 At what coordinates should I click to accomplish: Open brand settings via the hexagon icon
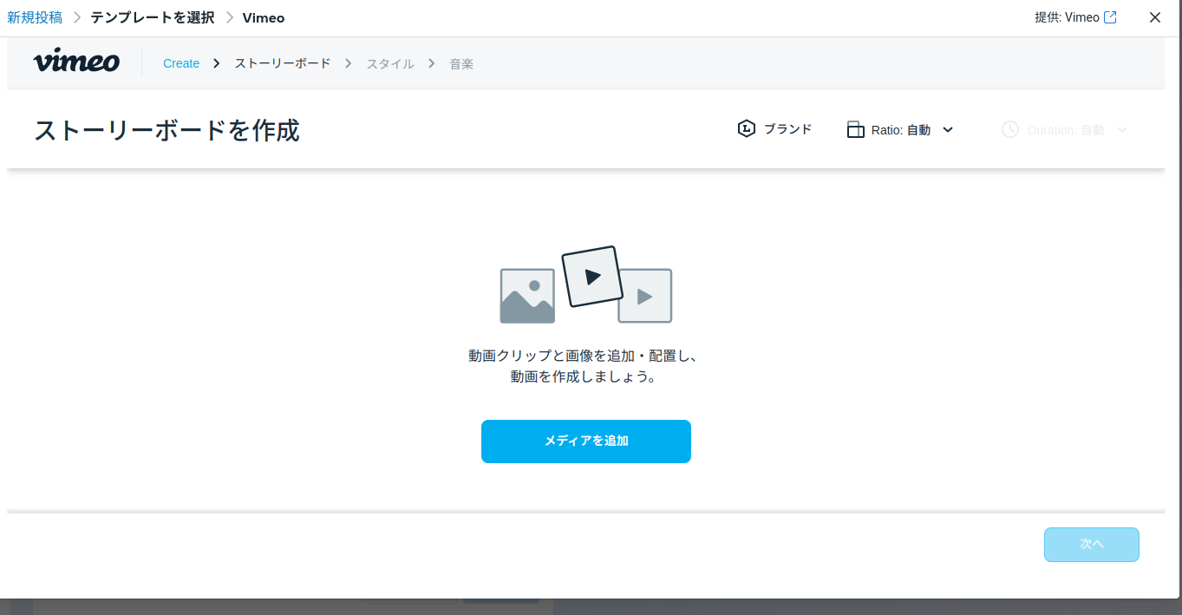pos(747,128)
